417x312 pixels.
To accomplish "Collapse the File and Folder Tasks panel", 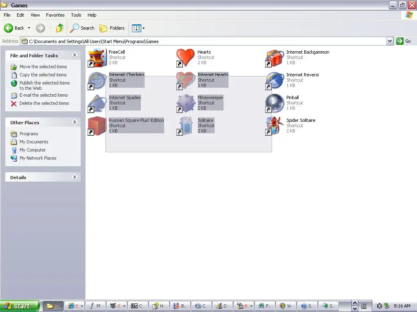I will [75, 55].
